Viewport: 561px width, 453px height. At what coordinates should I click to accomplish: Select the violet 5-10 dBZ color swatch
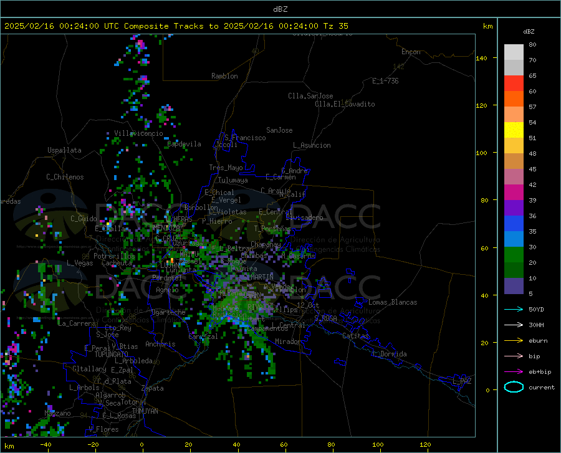click(514, 286)
